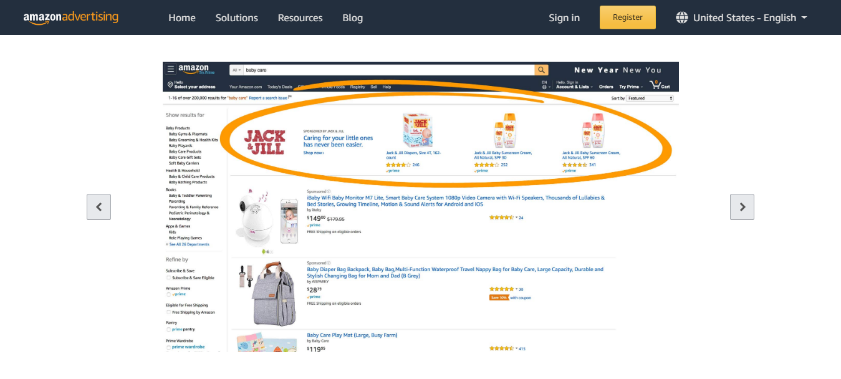Click the Sign in link

pos(564,17)
